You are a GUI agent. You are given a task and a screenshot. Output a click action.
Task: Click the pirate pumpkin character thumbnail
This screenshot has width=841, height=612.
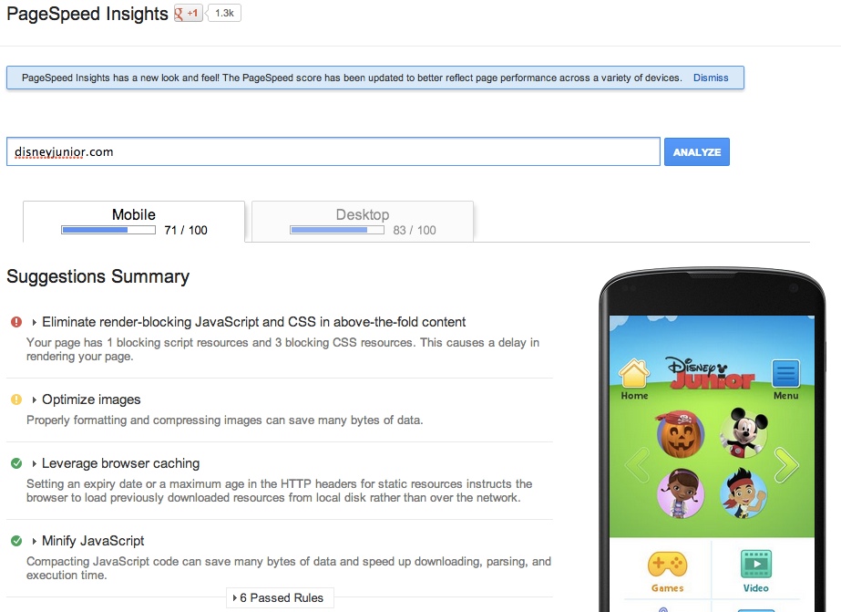[x=681, y=434]
